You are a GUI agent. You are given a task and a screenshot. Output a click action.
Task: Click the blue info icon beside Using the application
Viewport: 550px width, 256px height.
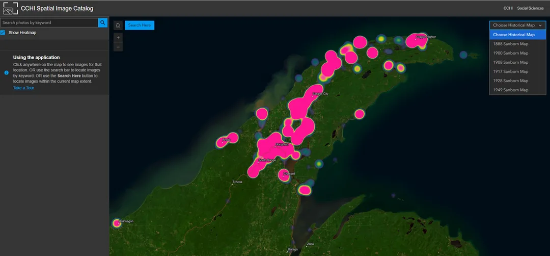click(6, 73)
